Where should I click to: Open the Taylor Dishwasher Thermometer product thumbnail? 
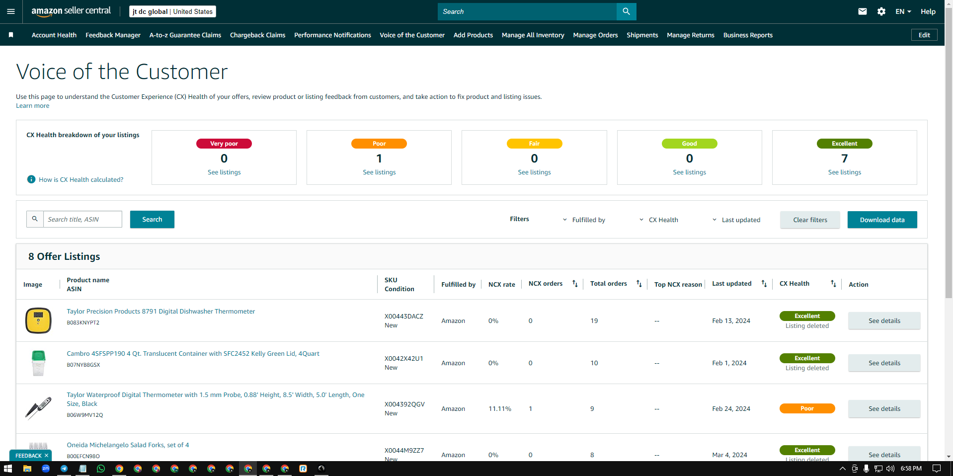38,320
